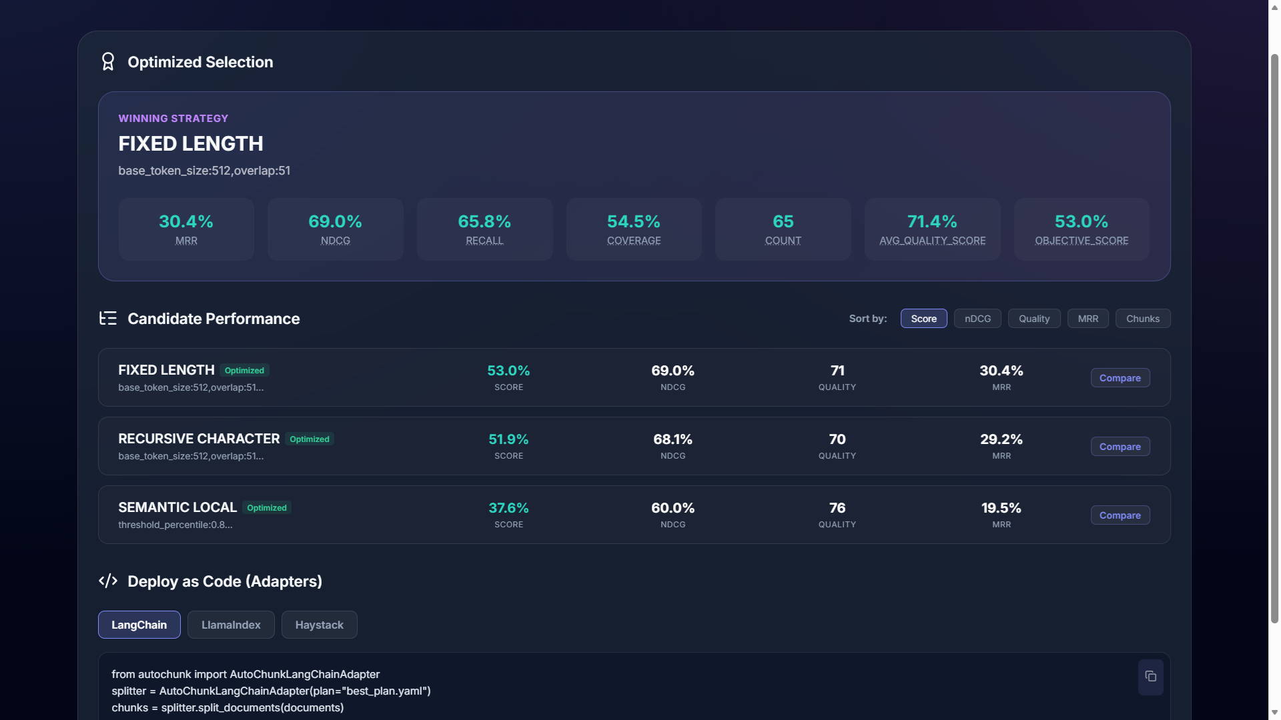Compare the Fixed Length candidate

[1120, 378]
